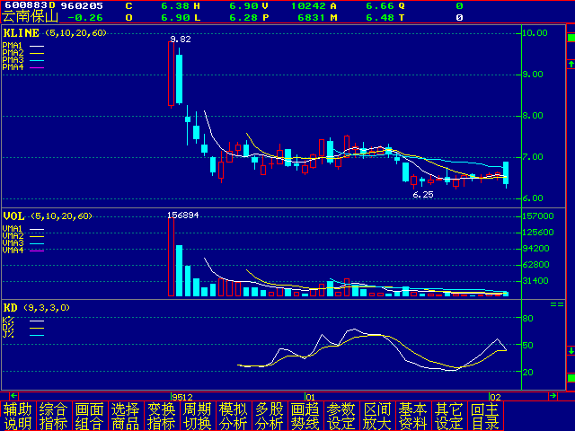Click the 辅助说明 help menu button
575x431 pixels.
pyautogui.click(x=18, y=416)
